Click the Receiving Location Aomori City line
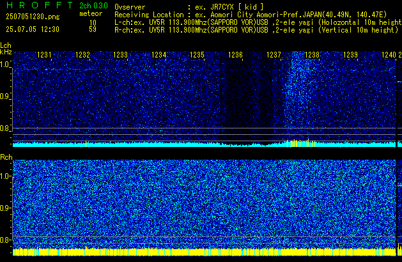 pos(251,15)
